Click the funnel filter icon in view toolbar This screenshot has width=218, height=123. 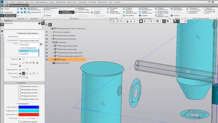(175, 21)
